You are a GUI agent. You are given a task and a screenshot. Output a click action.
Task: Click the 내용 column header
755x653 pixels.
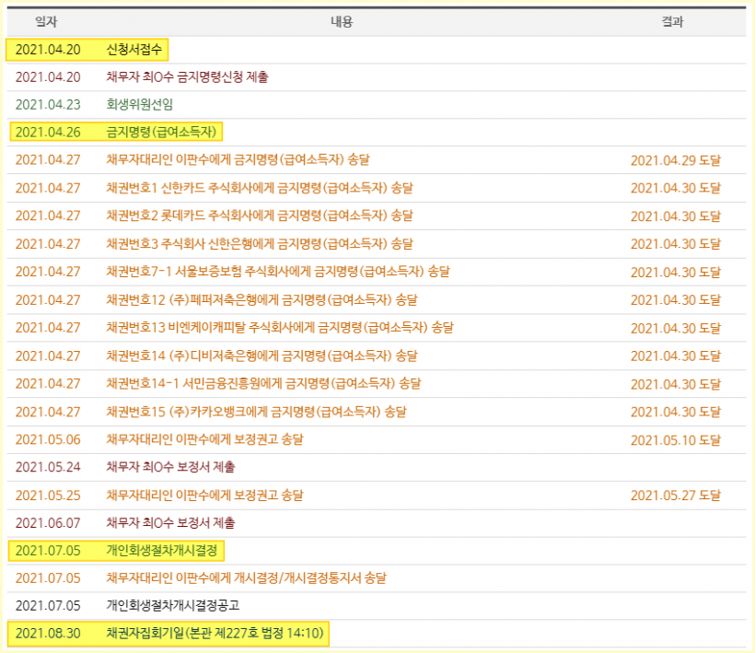click(x=342, y=22)
